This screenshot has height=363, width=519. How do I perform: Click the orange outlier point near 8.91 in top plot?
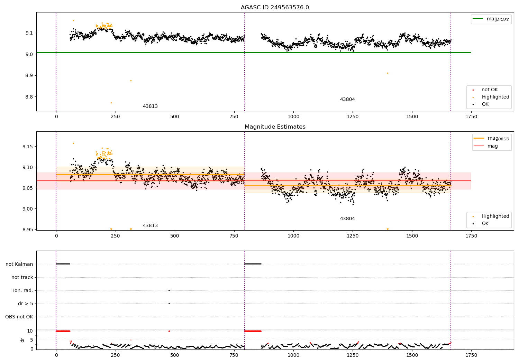388,73
